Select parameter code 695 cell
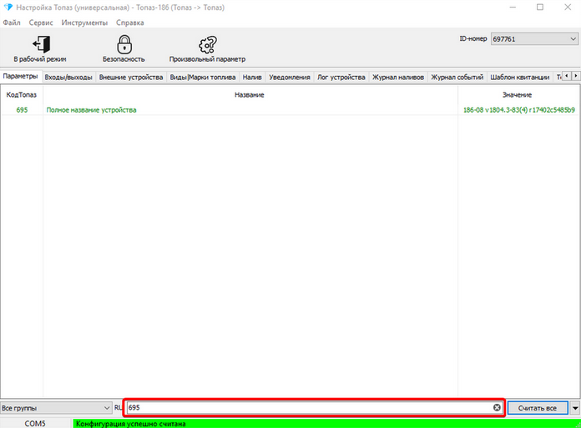 point(22,110)
